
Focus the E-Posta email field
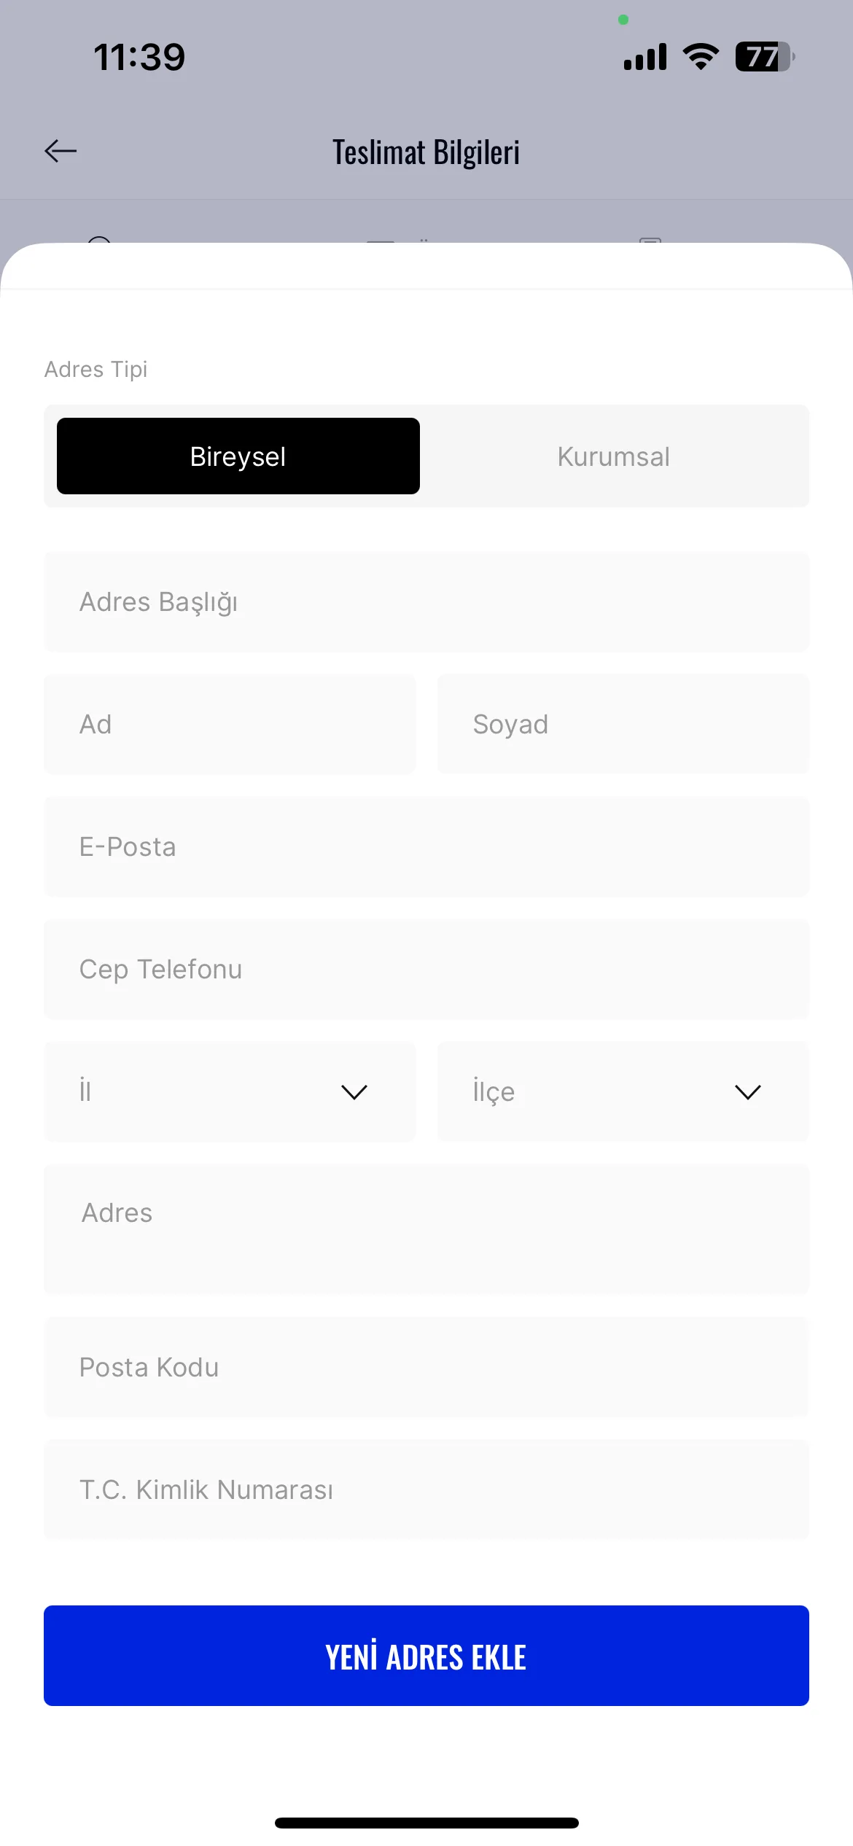426,846
